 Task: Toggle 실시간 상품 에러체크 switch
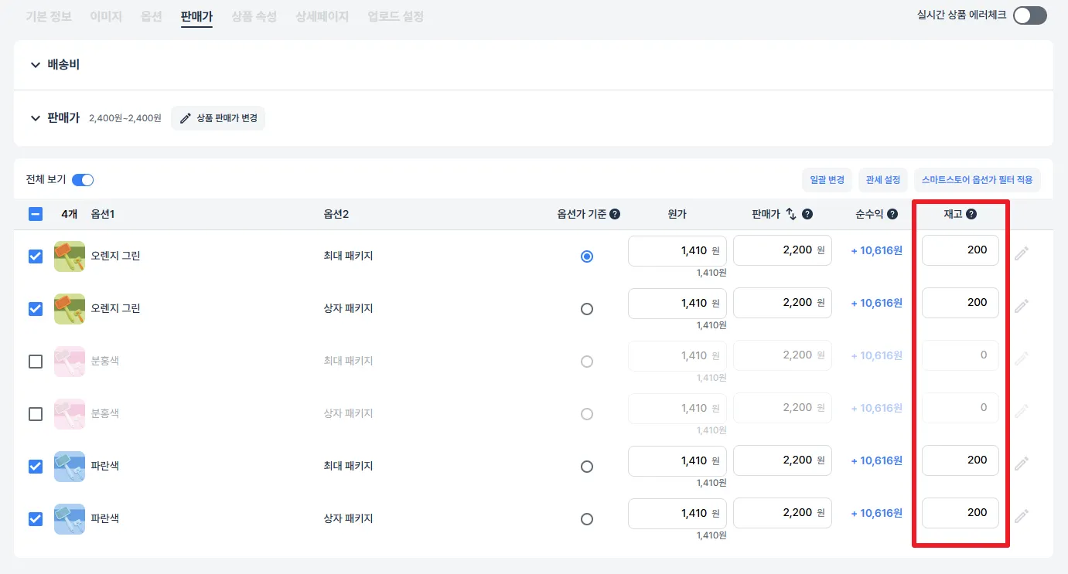(1029, 15)
